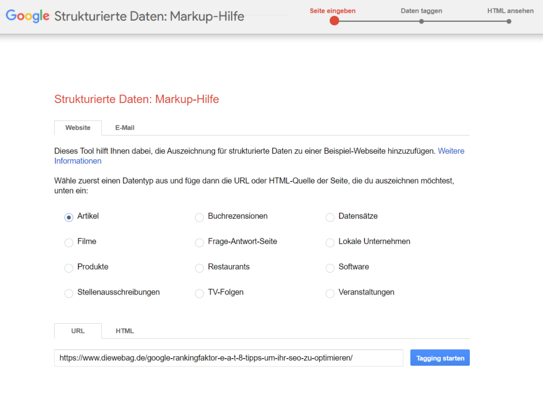Switch to the Website tab

pyautogui.click(x=78, y=127)
